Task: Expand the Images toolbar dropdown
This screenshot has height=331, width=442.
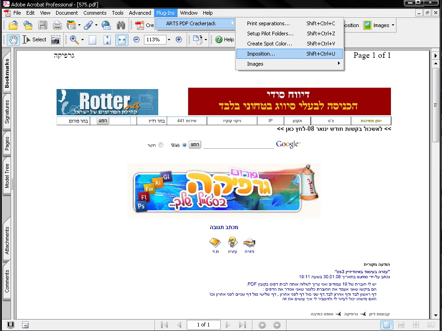Action: click(393, 26)
